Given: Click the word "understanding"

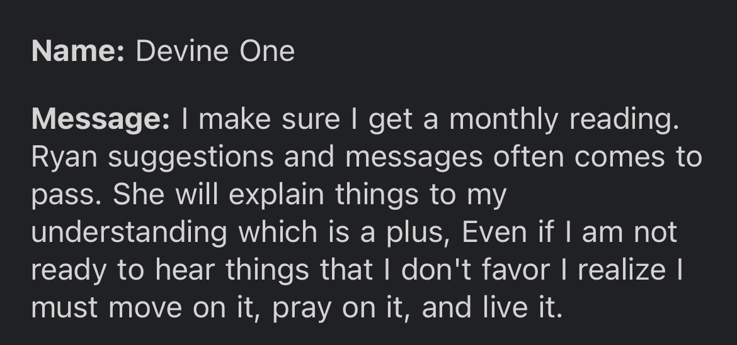Looking at the screenshot, I should [x=129, y=233].
